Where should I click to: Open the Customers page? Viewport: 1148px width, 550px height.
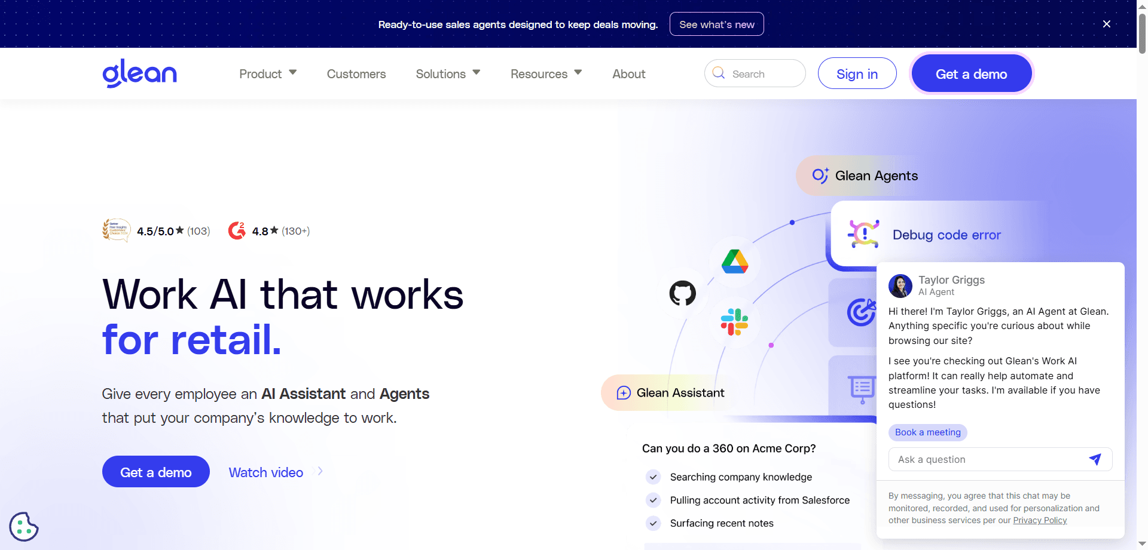coord(356,73)
